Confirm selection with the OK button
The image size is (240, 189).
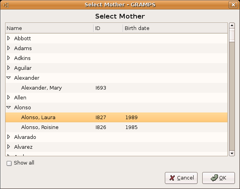pos(218,178)
